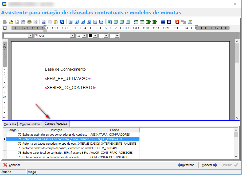
Task: Expand the empty paragraph style dropdown
Action: click(30, 36)
